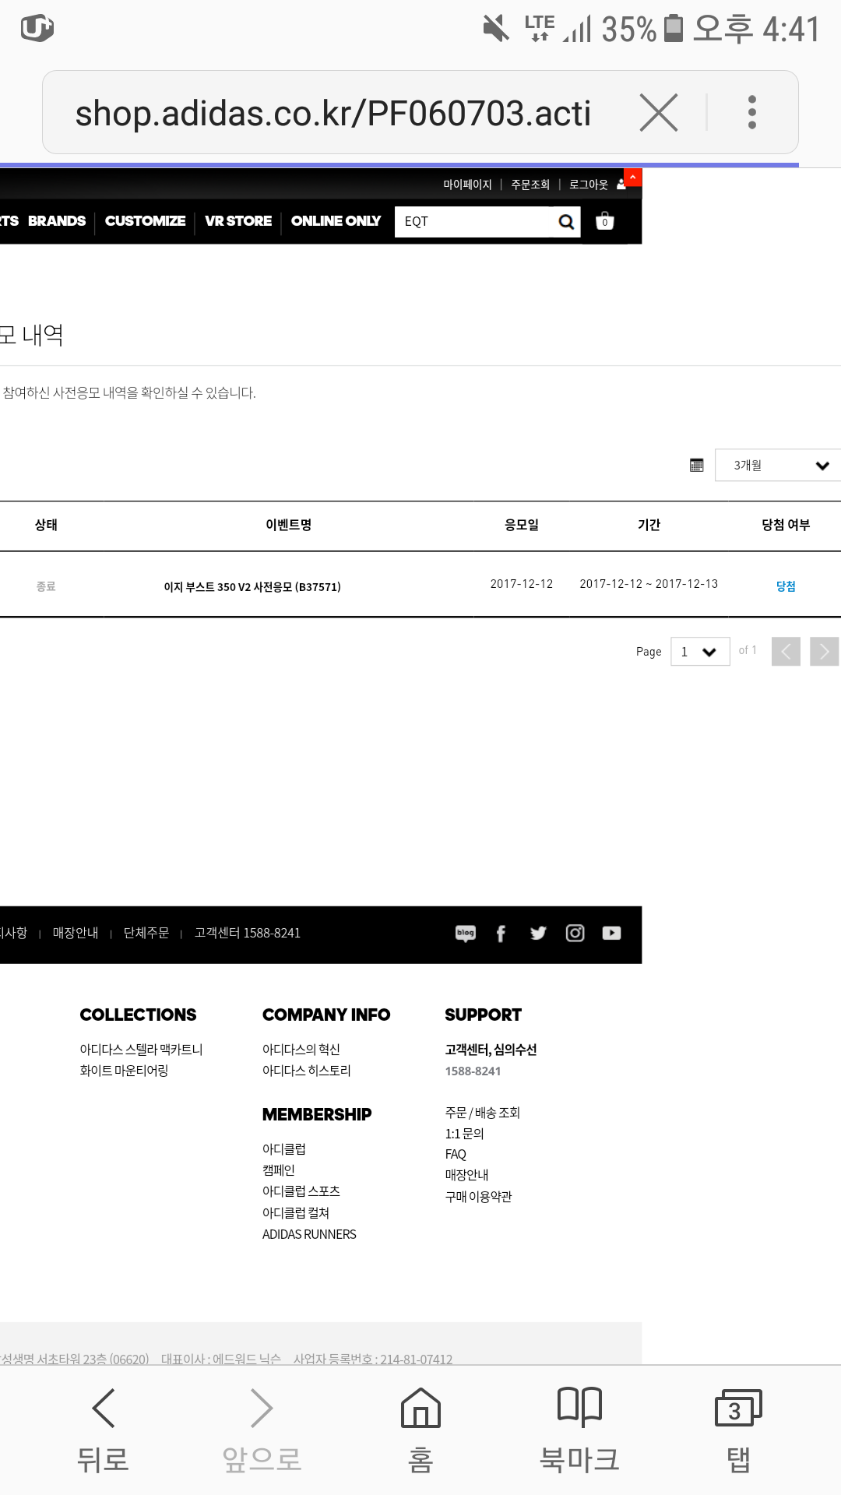Viewport: 841px width, 1495px height.
Task: Open browser home via 홈 icon
Action: pyautogui.click(x=420, y=1431)
